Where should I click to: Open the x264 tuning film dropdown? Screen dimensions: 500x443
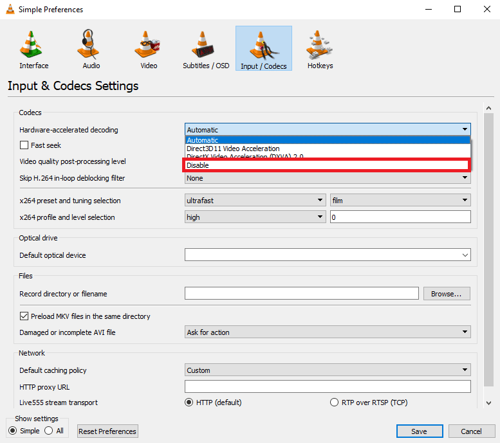pyautogui.click(x=400, y=200)
